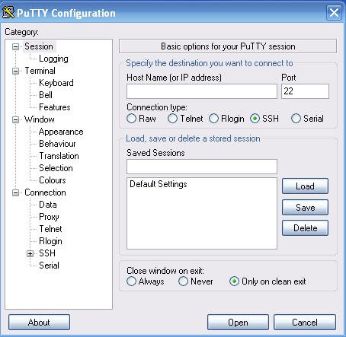Image resolution: width=346 pixels, height=337 pixels.
Task: Click the PuTTY icon in title bar
Action: 8,12
